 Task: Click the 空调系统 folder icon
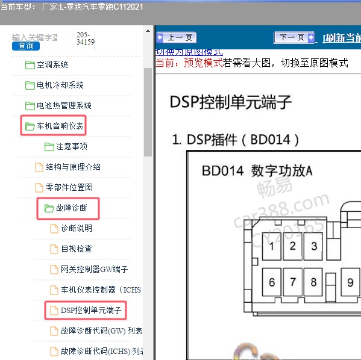coord(30,65)
